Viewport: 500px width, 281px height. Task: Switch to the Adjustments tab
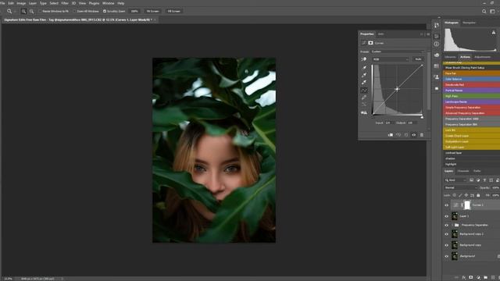point(483,57)
